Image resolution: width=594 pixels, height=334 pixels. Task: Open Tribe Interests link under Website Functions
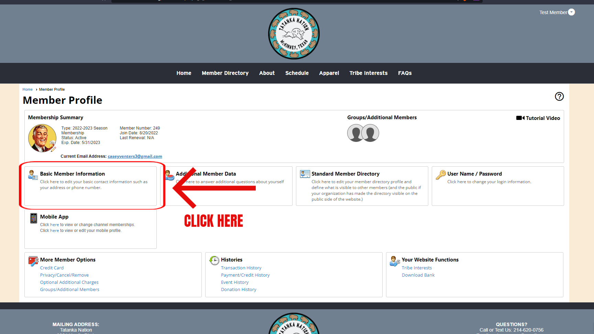[x=417, y=268]
